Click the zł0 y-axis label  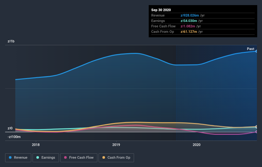10,128
